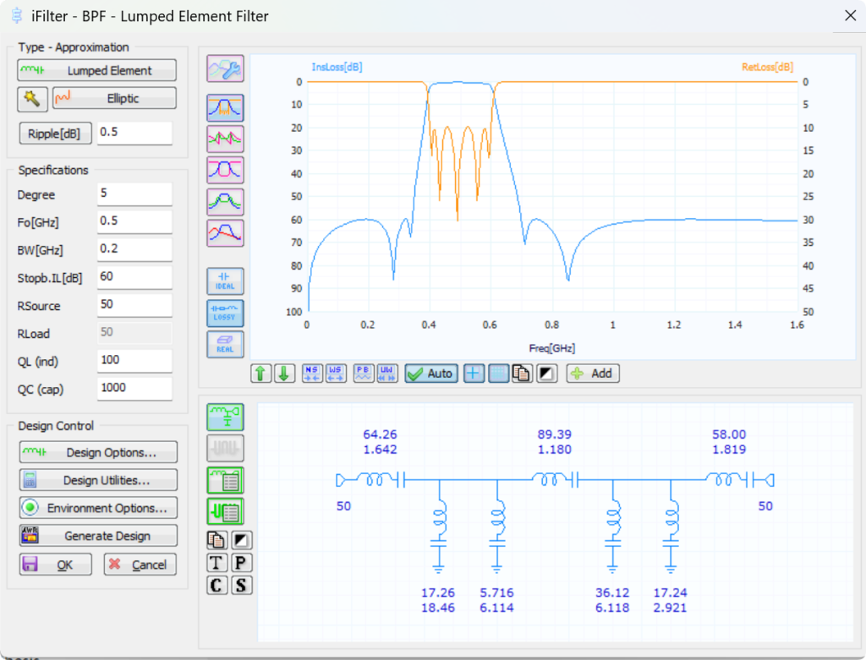
Task: Click the 58.00 series inductor value
Action: tap(729, 434)
